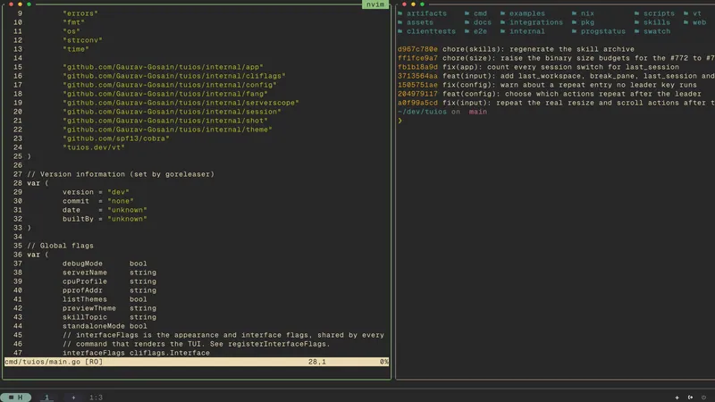Click the standaloneMode bool declaration
Image resolution: width=715 pixels, height=402 pixels.
click(x=105, y=326)
